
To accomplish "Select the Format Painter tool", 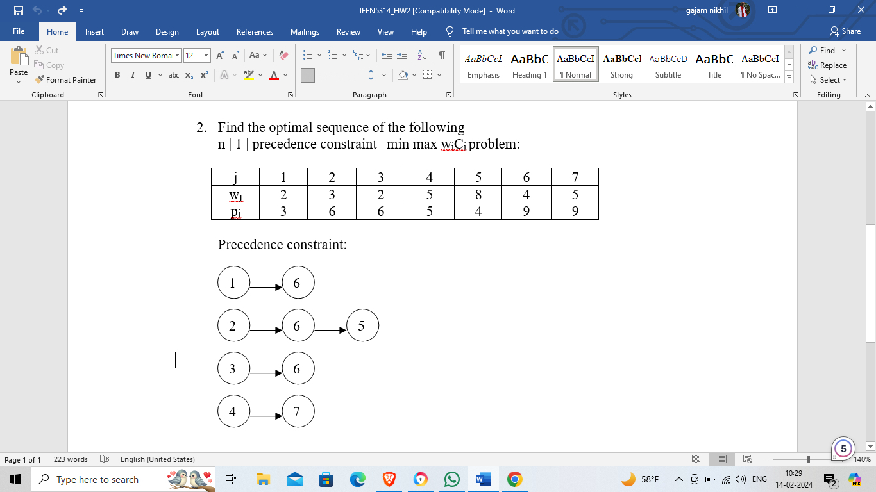I will click(x=66, y=79).
